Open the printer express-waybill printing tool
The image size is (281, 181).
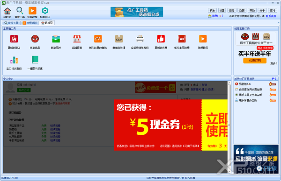pos(140,39)
